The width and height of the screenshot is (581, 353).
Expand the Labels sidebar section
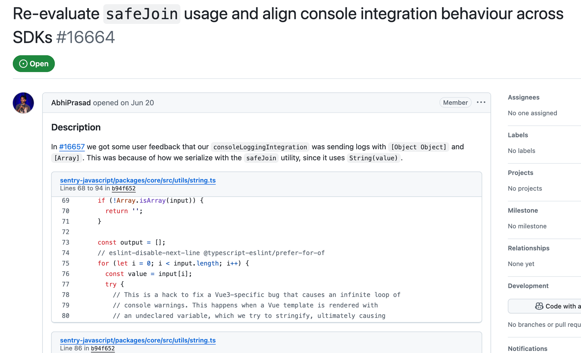518,135
